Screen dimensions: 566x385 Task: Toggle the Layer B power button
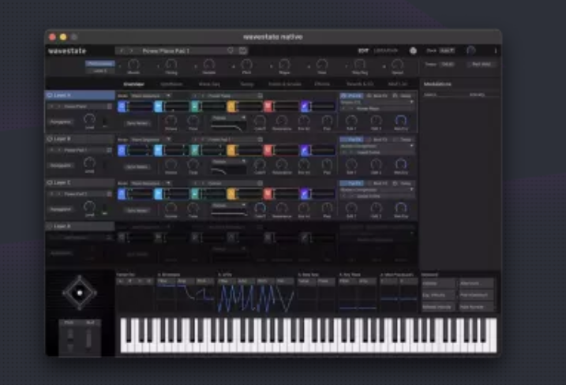[x=50, y=139]
